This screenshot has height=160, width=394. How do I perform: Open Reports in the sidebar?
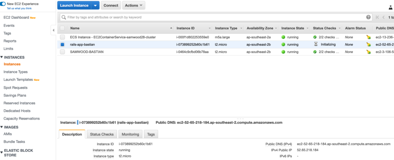[10, 41]
